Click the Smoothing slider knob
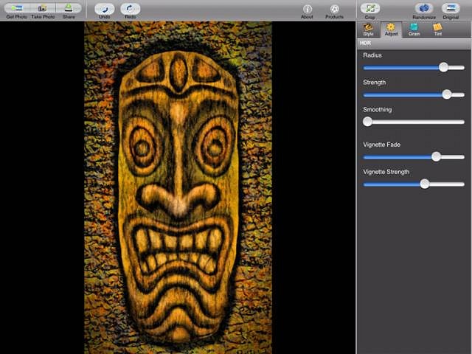Viewport: 472px width, 354px height. [367, 122]
